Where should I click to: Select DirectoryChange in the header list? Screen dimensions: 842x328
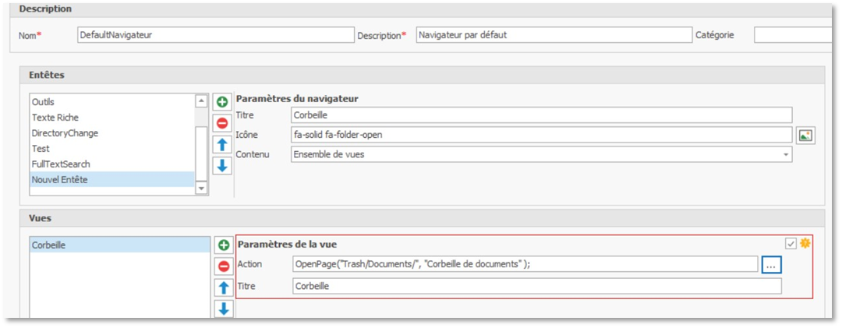pyautogui.click(x=65, y=132)
